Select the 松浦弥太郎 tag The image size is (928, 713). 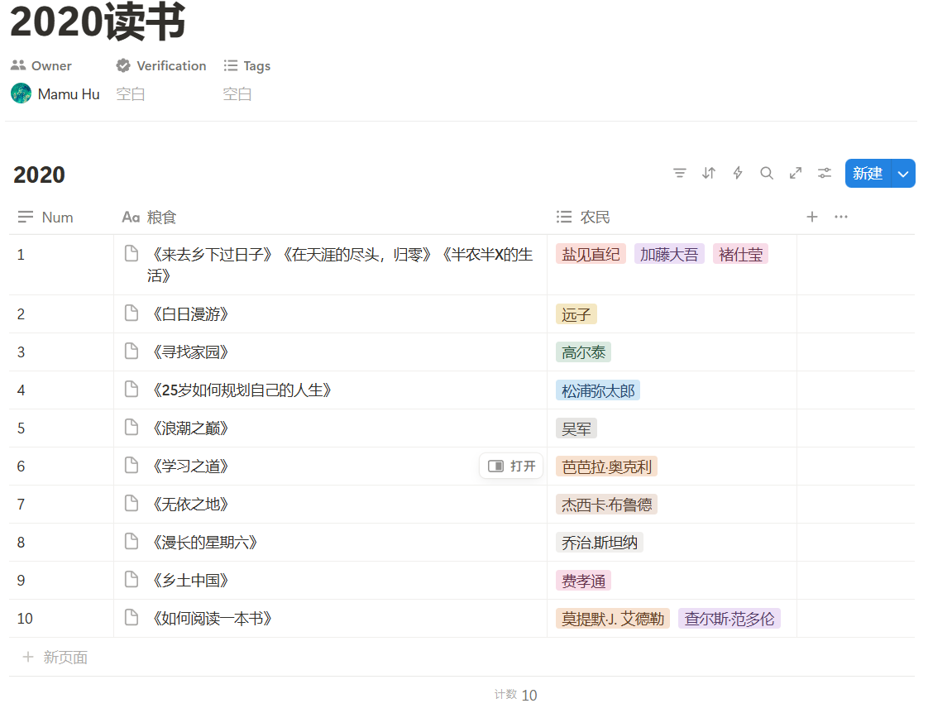point(598,390)
